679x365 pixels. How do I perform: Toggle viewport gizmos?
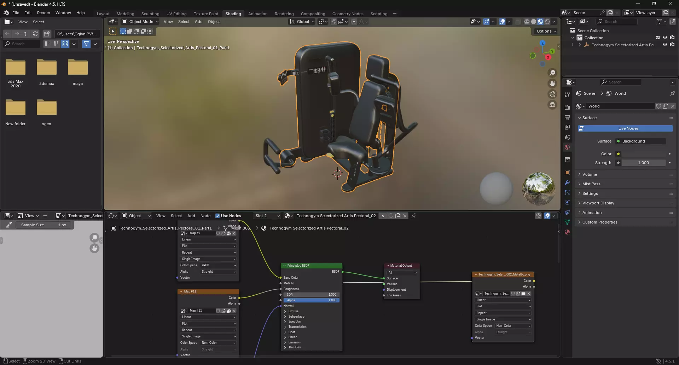click(x=486, y=22)
